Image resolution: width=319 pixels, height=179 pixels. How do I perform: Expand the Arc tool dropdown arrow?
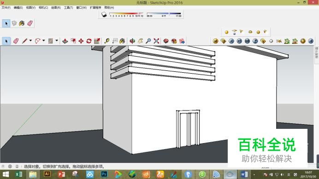pyautogui.click(x=43, y=40)
